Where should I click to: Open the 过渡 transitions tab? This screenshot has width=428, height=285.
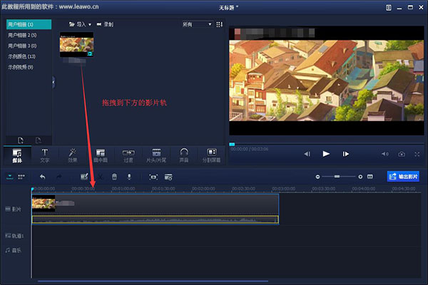pos(128,155)
